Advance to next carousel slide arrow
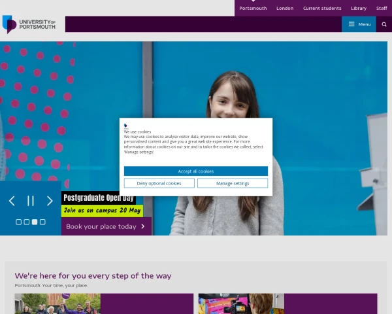The image size is (392, 314). tap(50, 201)
